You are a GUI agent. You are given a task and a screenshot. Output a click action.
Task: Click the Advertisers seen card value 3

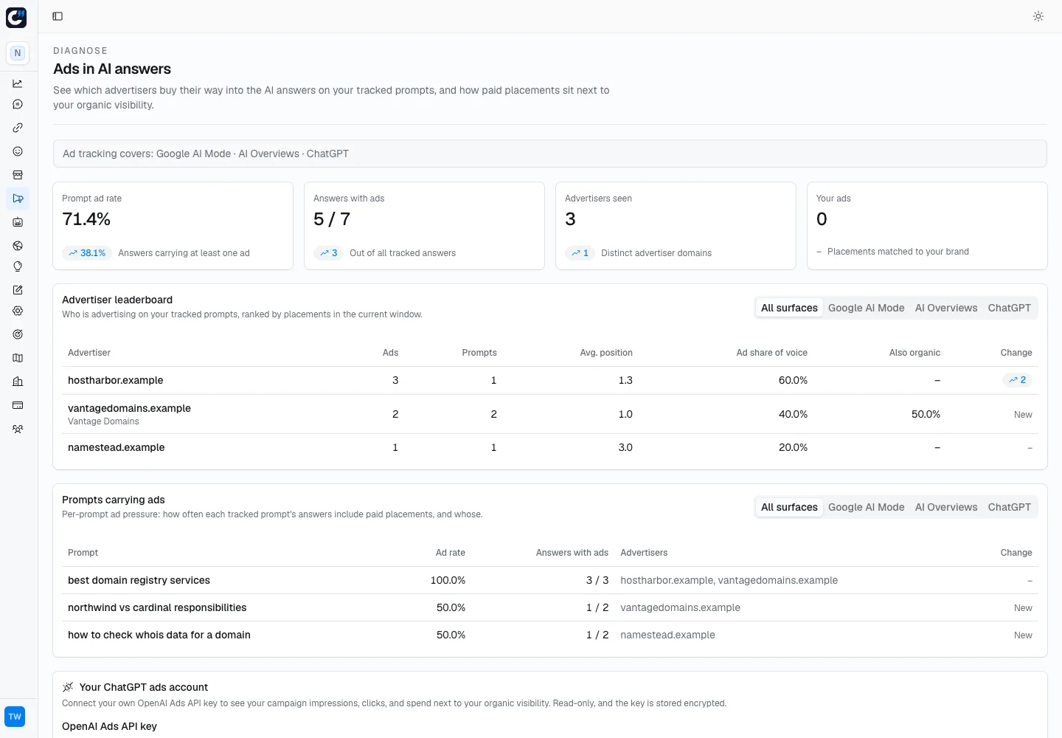tap(570, 219)
